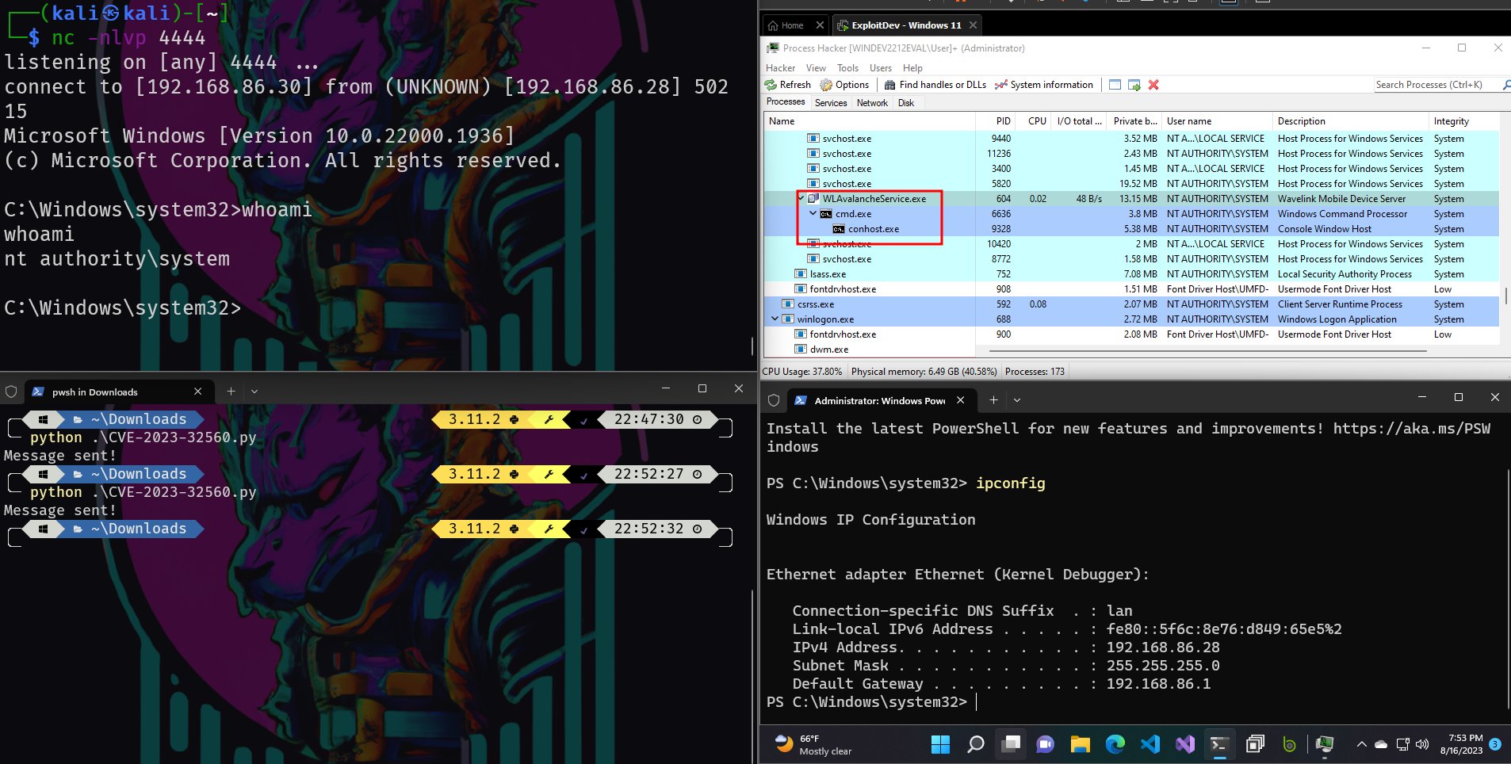Open the Chat app from taskbar
Image resolution: width=1511 pixels, height=764 pixels.
coord(1045,744)
